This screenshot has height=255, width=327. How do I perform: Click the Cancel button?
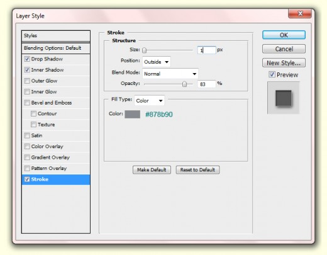point(284,49)
